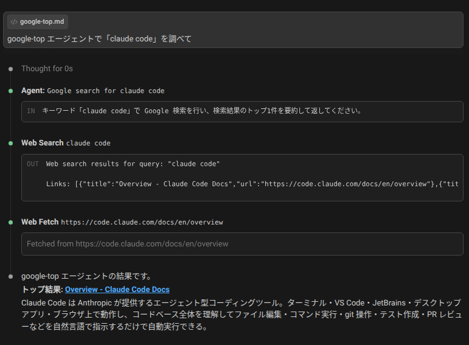
Task: Expand the Web Search claude code step
Action: (66, 143)
